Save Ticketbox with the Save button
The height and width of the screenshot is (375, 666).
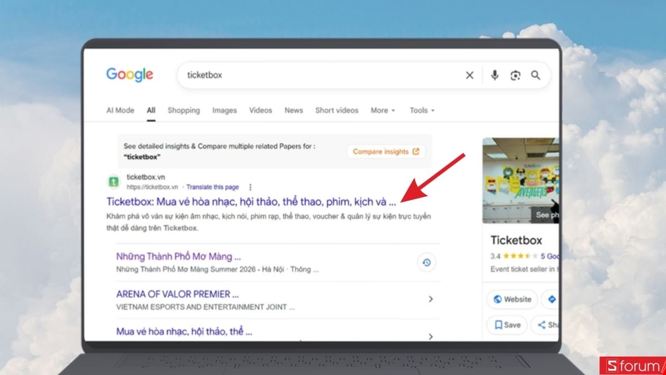coord(508,325)
